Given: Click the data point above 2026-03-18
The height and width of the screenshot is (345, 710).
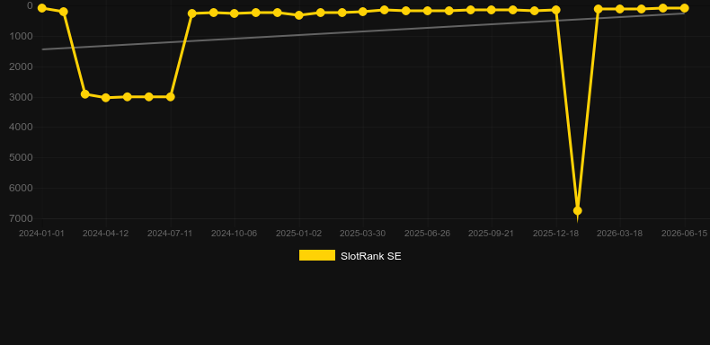Looking at the screenshot, I should [x=619, y=9].
